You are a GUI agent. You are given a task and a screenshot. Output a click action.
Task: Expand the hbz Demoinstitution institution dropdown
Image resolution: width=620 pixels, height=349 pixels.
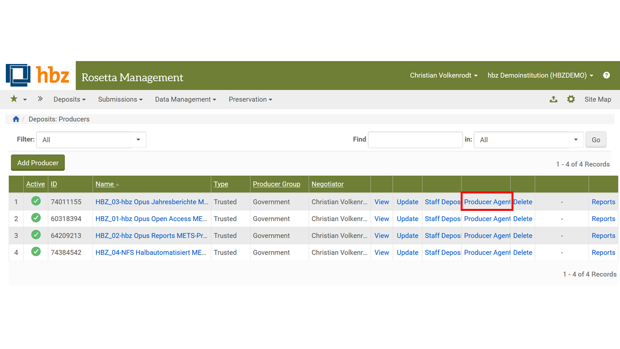[540, 75]
